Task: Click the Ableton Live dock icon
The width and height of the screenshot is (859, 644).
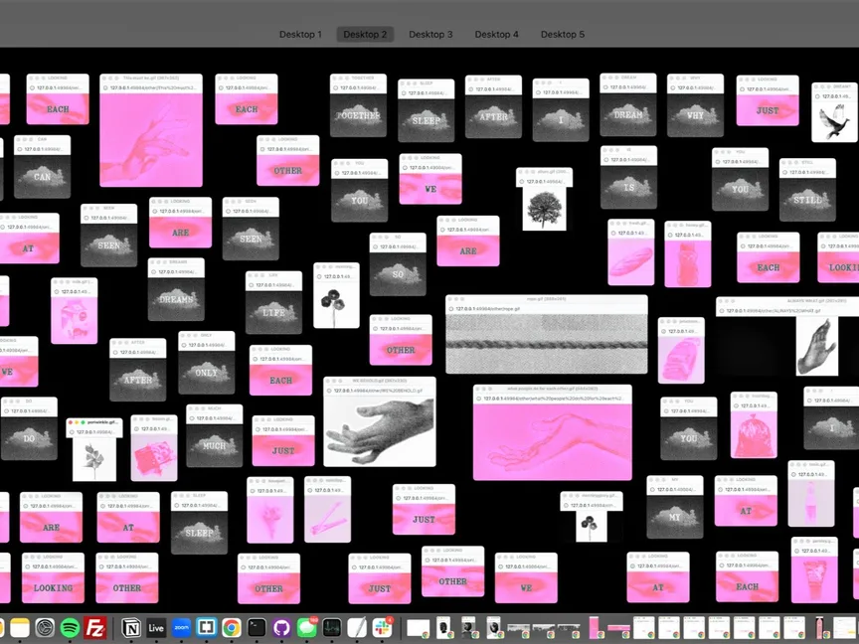Action: click(155, 627)
